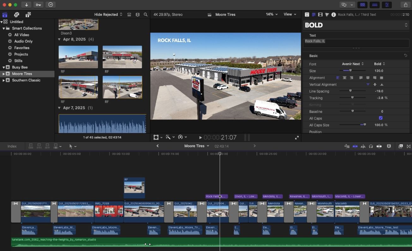
Task: Open the Moore Tires project name dropdown
Action: (x=197, y=146)
